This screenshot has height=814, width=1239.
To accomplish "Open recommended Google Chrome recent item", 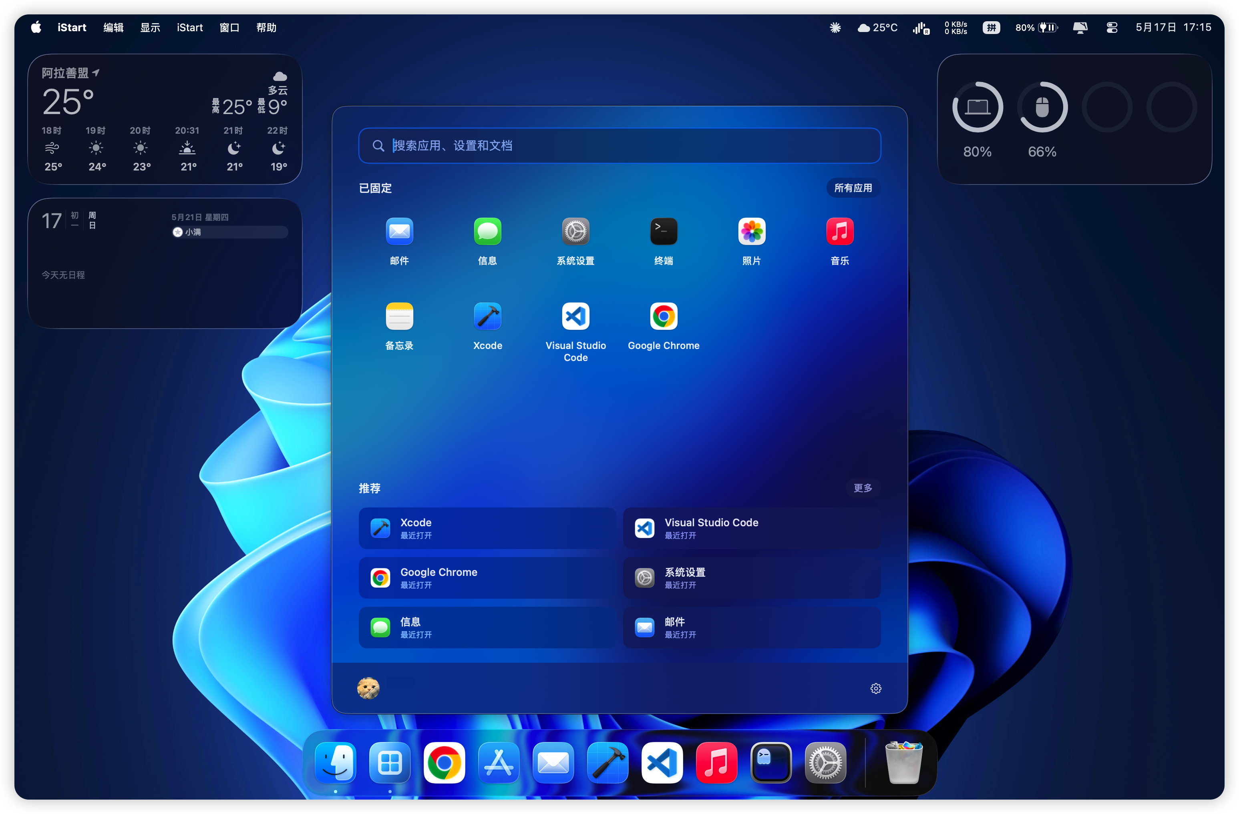I will 487,578.
